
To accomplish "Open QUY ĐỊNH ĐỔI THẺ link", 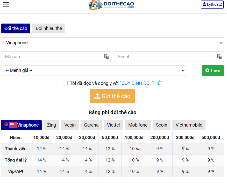I will 141,83.
